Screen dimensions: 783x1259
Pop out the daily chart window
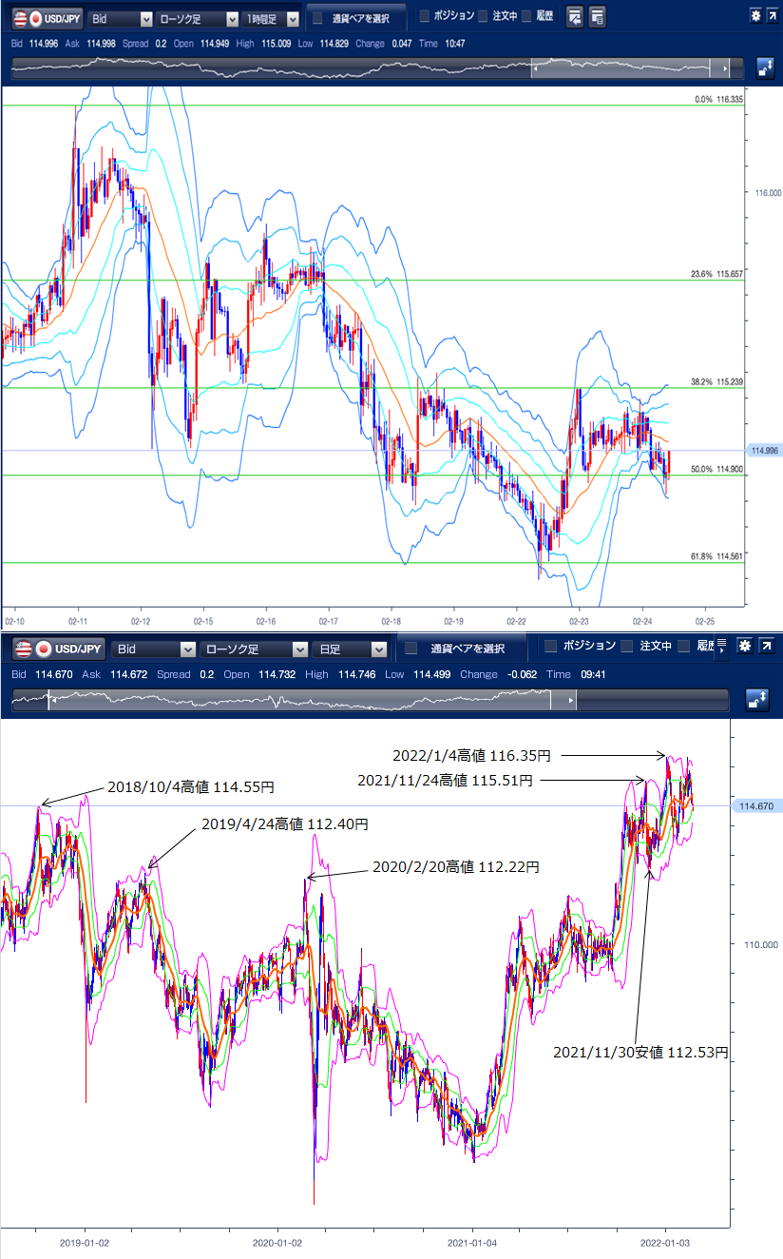coord(767,647)
